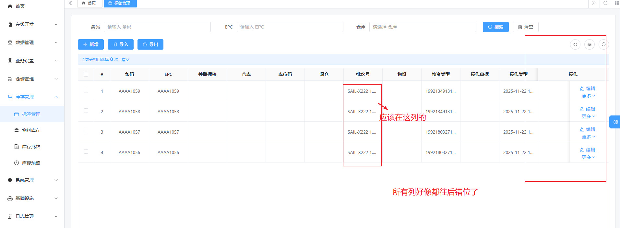Check the checkbox for row 2
Image resolution: width=620 pixels, height=228 pixels.
click(86, 111)
